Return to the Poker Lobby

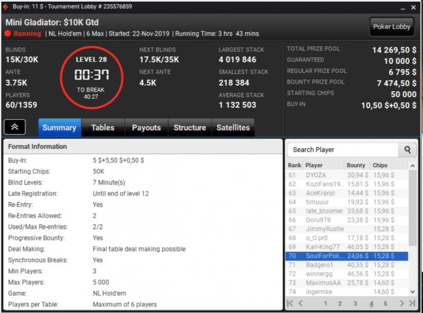[392, 27]
